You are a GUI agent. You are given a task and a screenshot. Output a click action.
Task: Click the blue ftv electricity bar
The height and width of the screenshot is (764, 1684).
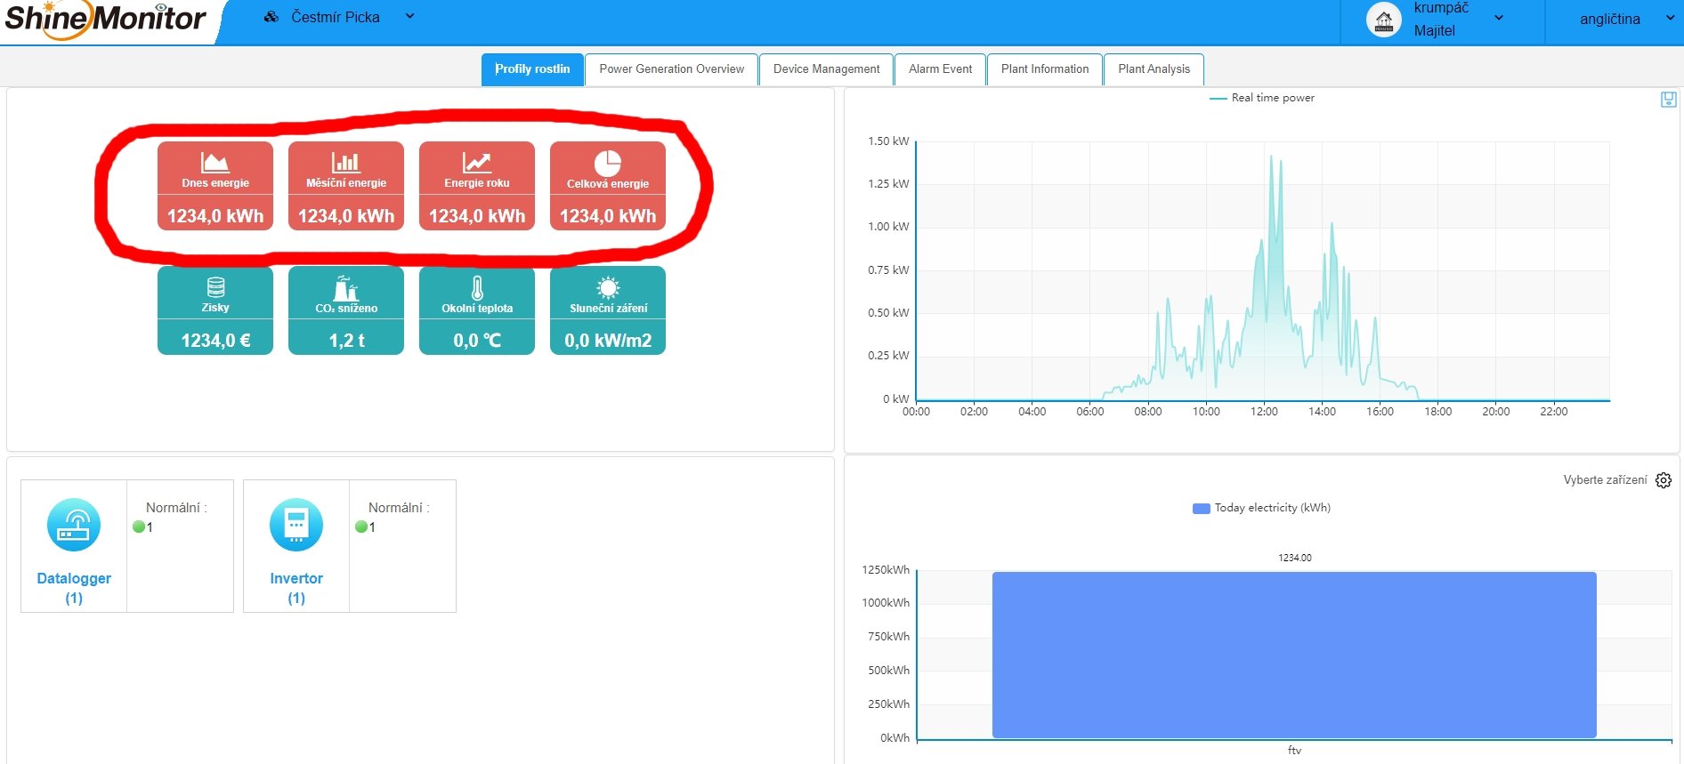pos(1294,655)
